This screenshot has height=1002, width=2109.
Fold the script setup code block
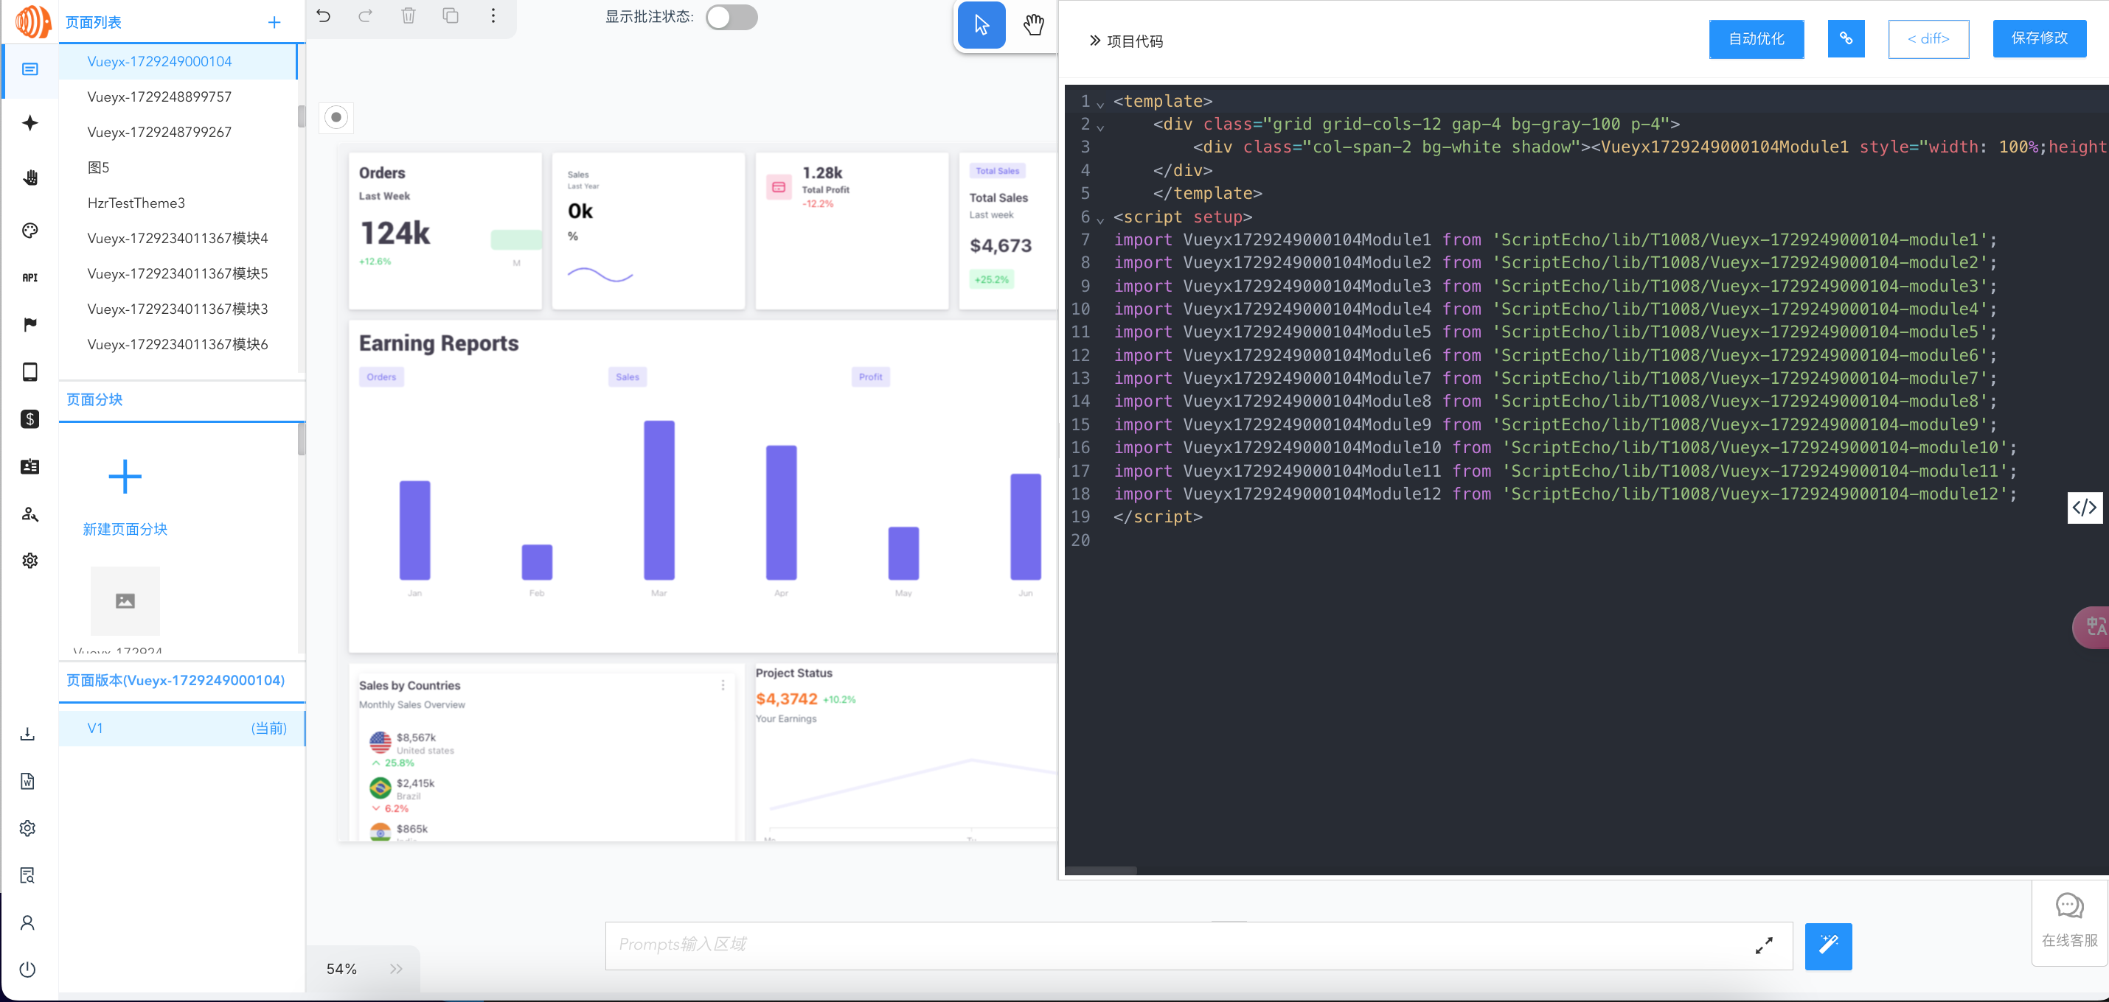tap(1100, 220)
